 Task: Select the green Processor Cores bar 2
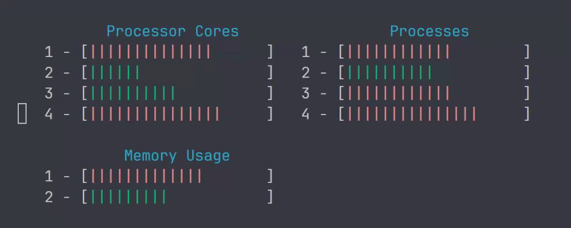tap(115, 73)
